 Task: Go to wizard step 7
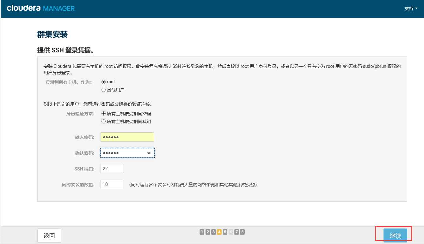click(x=237, y=232)
